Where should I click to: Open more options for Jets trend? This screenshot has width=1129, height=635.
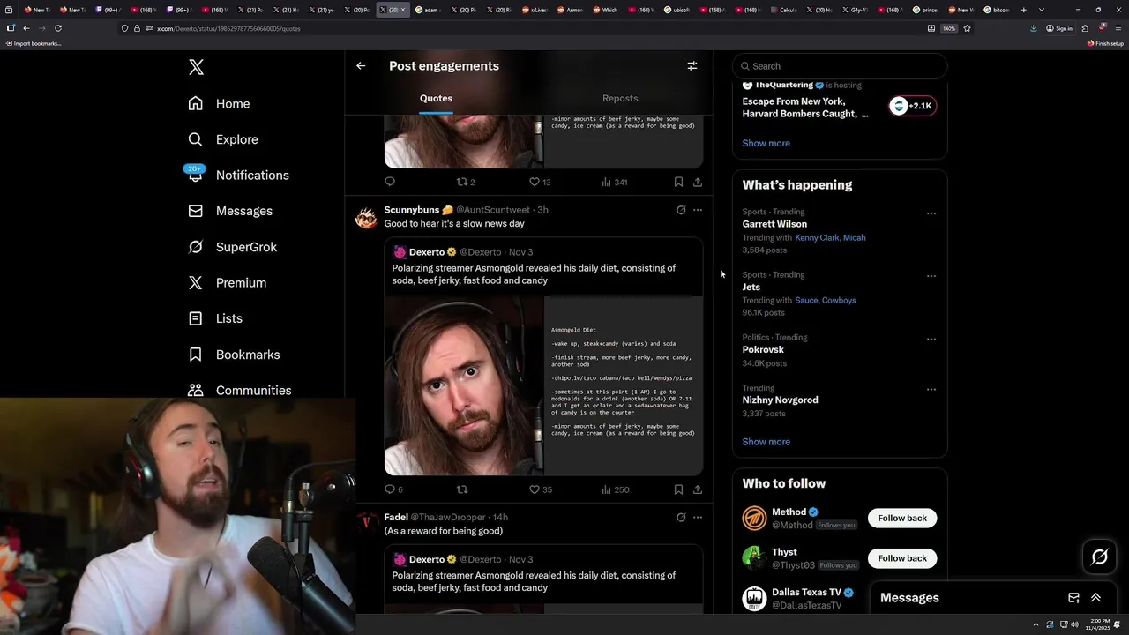click(x=931, y=276)
